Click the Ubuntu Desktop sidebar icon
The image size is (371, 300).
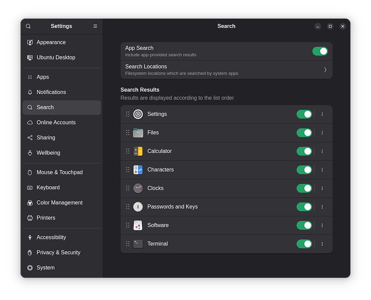[x=30, y=57]
